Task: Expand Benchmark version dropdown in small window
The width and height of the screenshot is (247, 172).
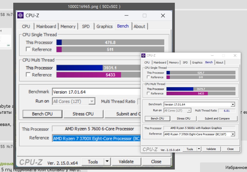Action: point(233,104)
